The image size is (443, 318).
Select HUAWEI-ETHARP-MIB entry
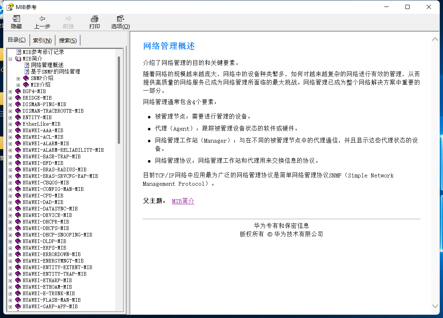pyautogui.click(x=47, y=280)
